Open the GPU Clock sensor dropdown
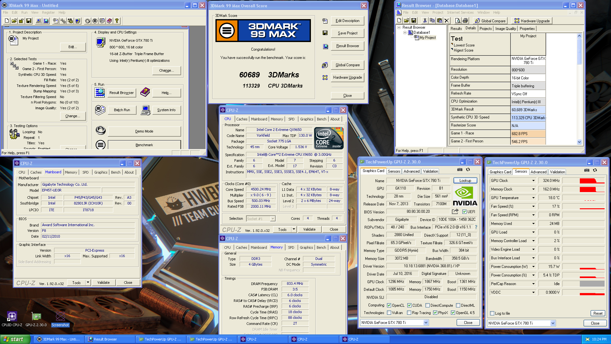This screenshot has height=344, width=611. [533, 181]
